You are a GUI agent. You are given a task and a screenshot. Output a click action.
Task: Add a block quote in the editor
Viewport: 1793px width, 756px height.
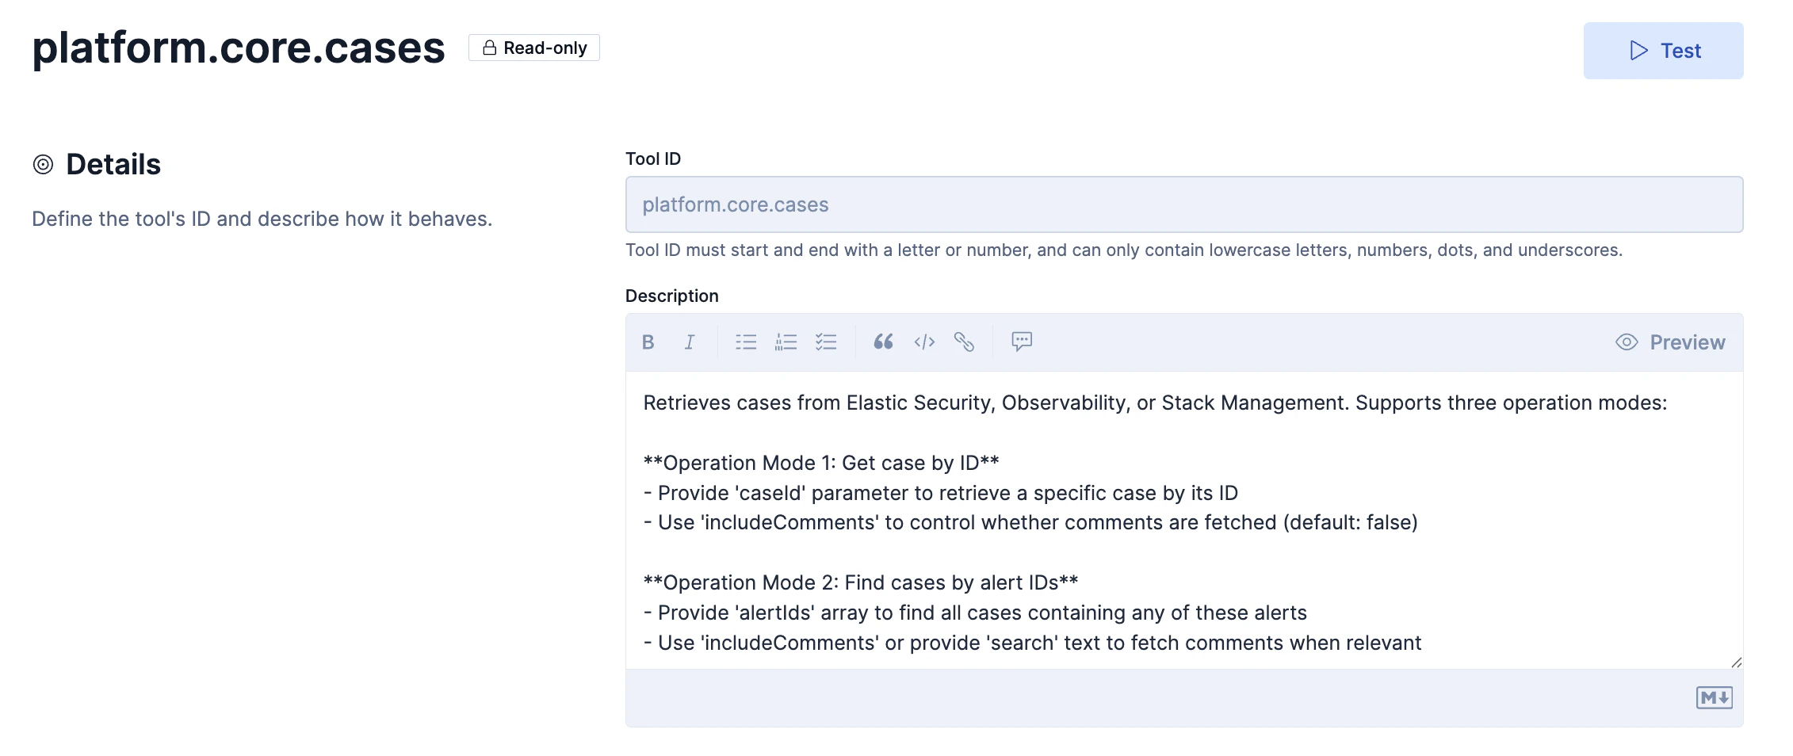(883, 342)
